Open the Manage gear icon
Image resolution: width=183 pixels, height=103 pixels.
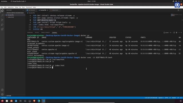click(x=2, y=94)
